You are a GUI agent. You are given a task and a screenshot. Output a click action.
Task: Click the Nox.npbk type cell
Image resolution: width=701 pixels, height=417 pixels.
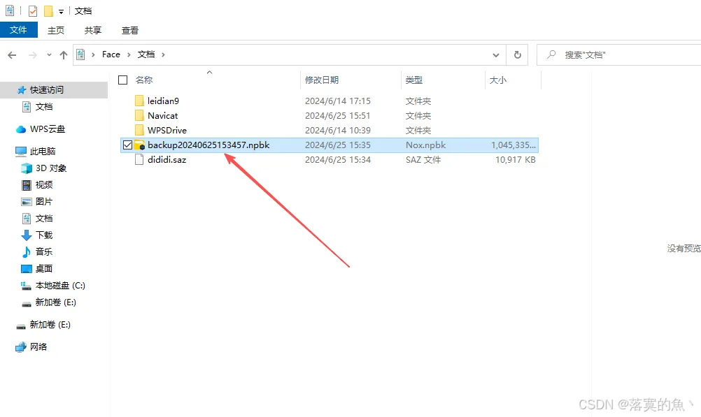click(425, 145)
